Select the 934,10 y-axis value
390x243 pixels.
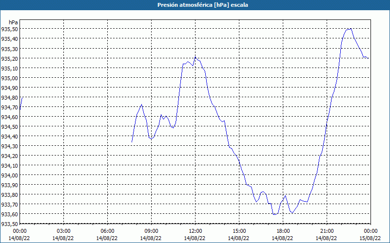(9, 165)
